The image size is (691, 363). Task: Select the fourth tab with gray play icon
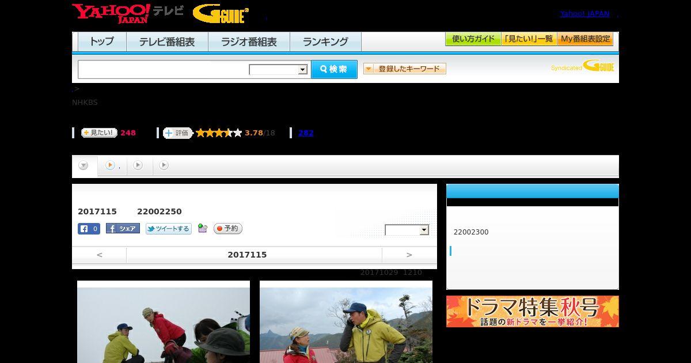pos(164,165)
